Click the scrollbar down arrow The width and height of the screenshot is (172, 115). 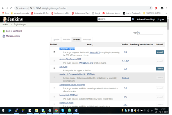(168, 106)
